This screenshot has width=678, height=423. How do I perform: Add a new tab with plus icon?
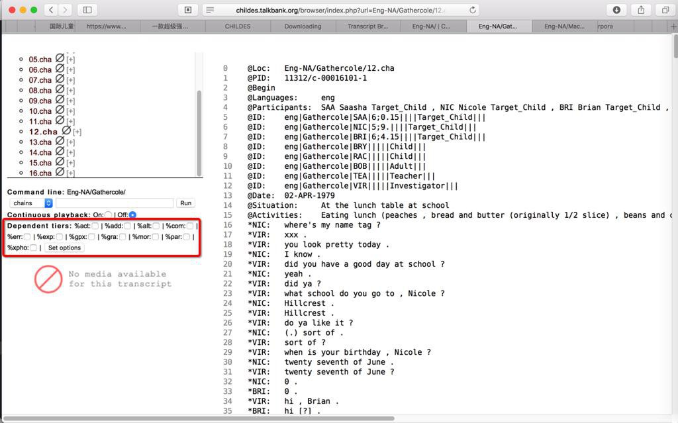[x=673, y=26]
